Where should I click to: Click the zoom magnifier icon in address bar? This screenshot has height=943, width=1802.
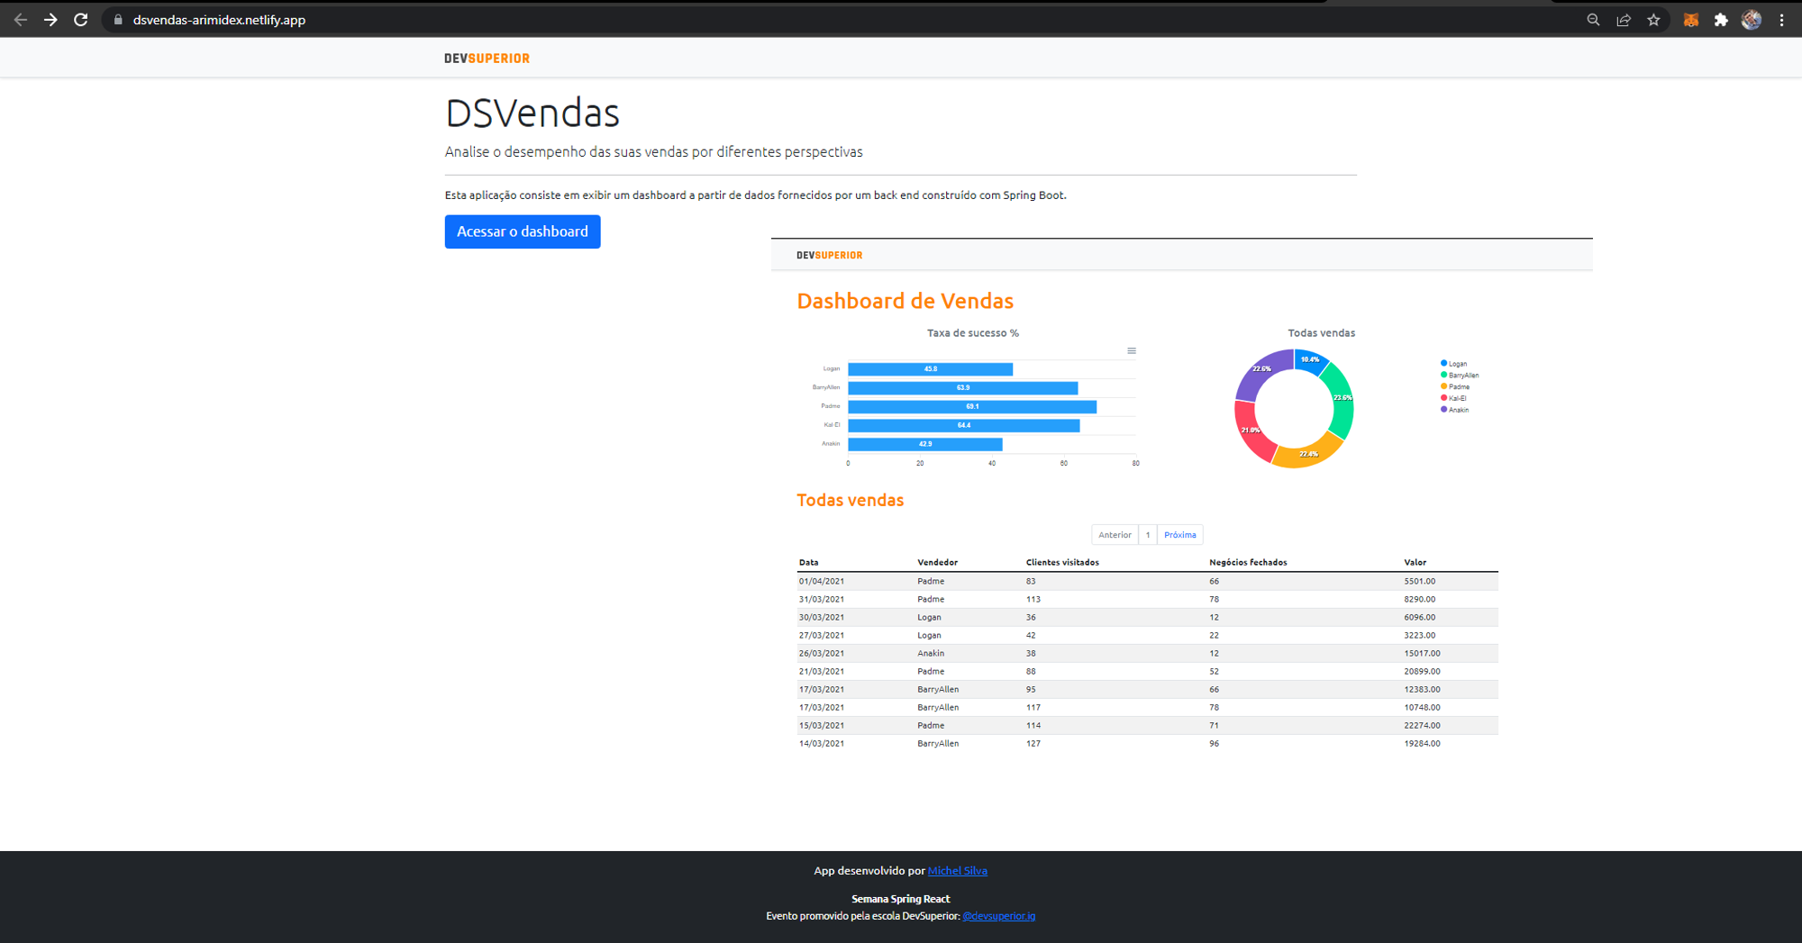click(x=1593, y=20)
